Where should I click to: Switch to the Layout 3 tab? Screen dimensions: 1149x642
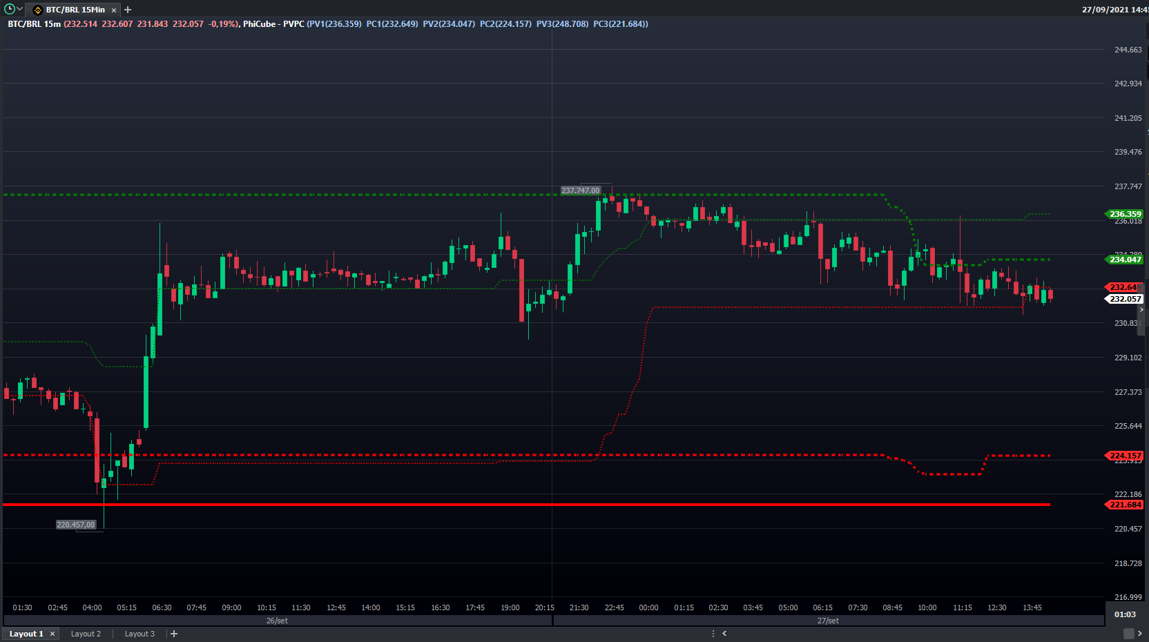(139, 634)
